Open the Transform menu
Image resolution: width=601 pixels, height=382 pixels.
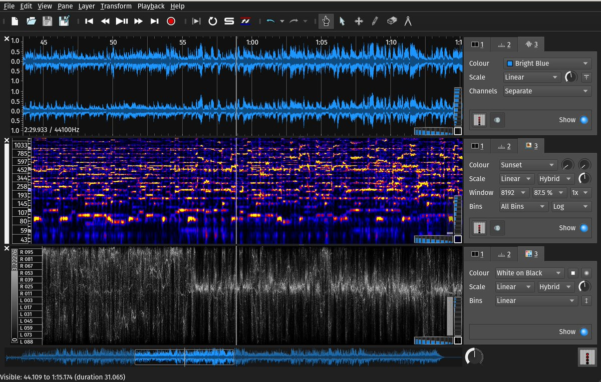116,6
